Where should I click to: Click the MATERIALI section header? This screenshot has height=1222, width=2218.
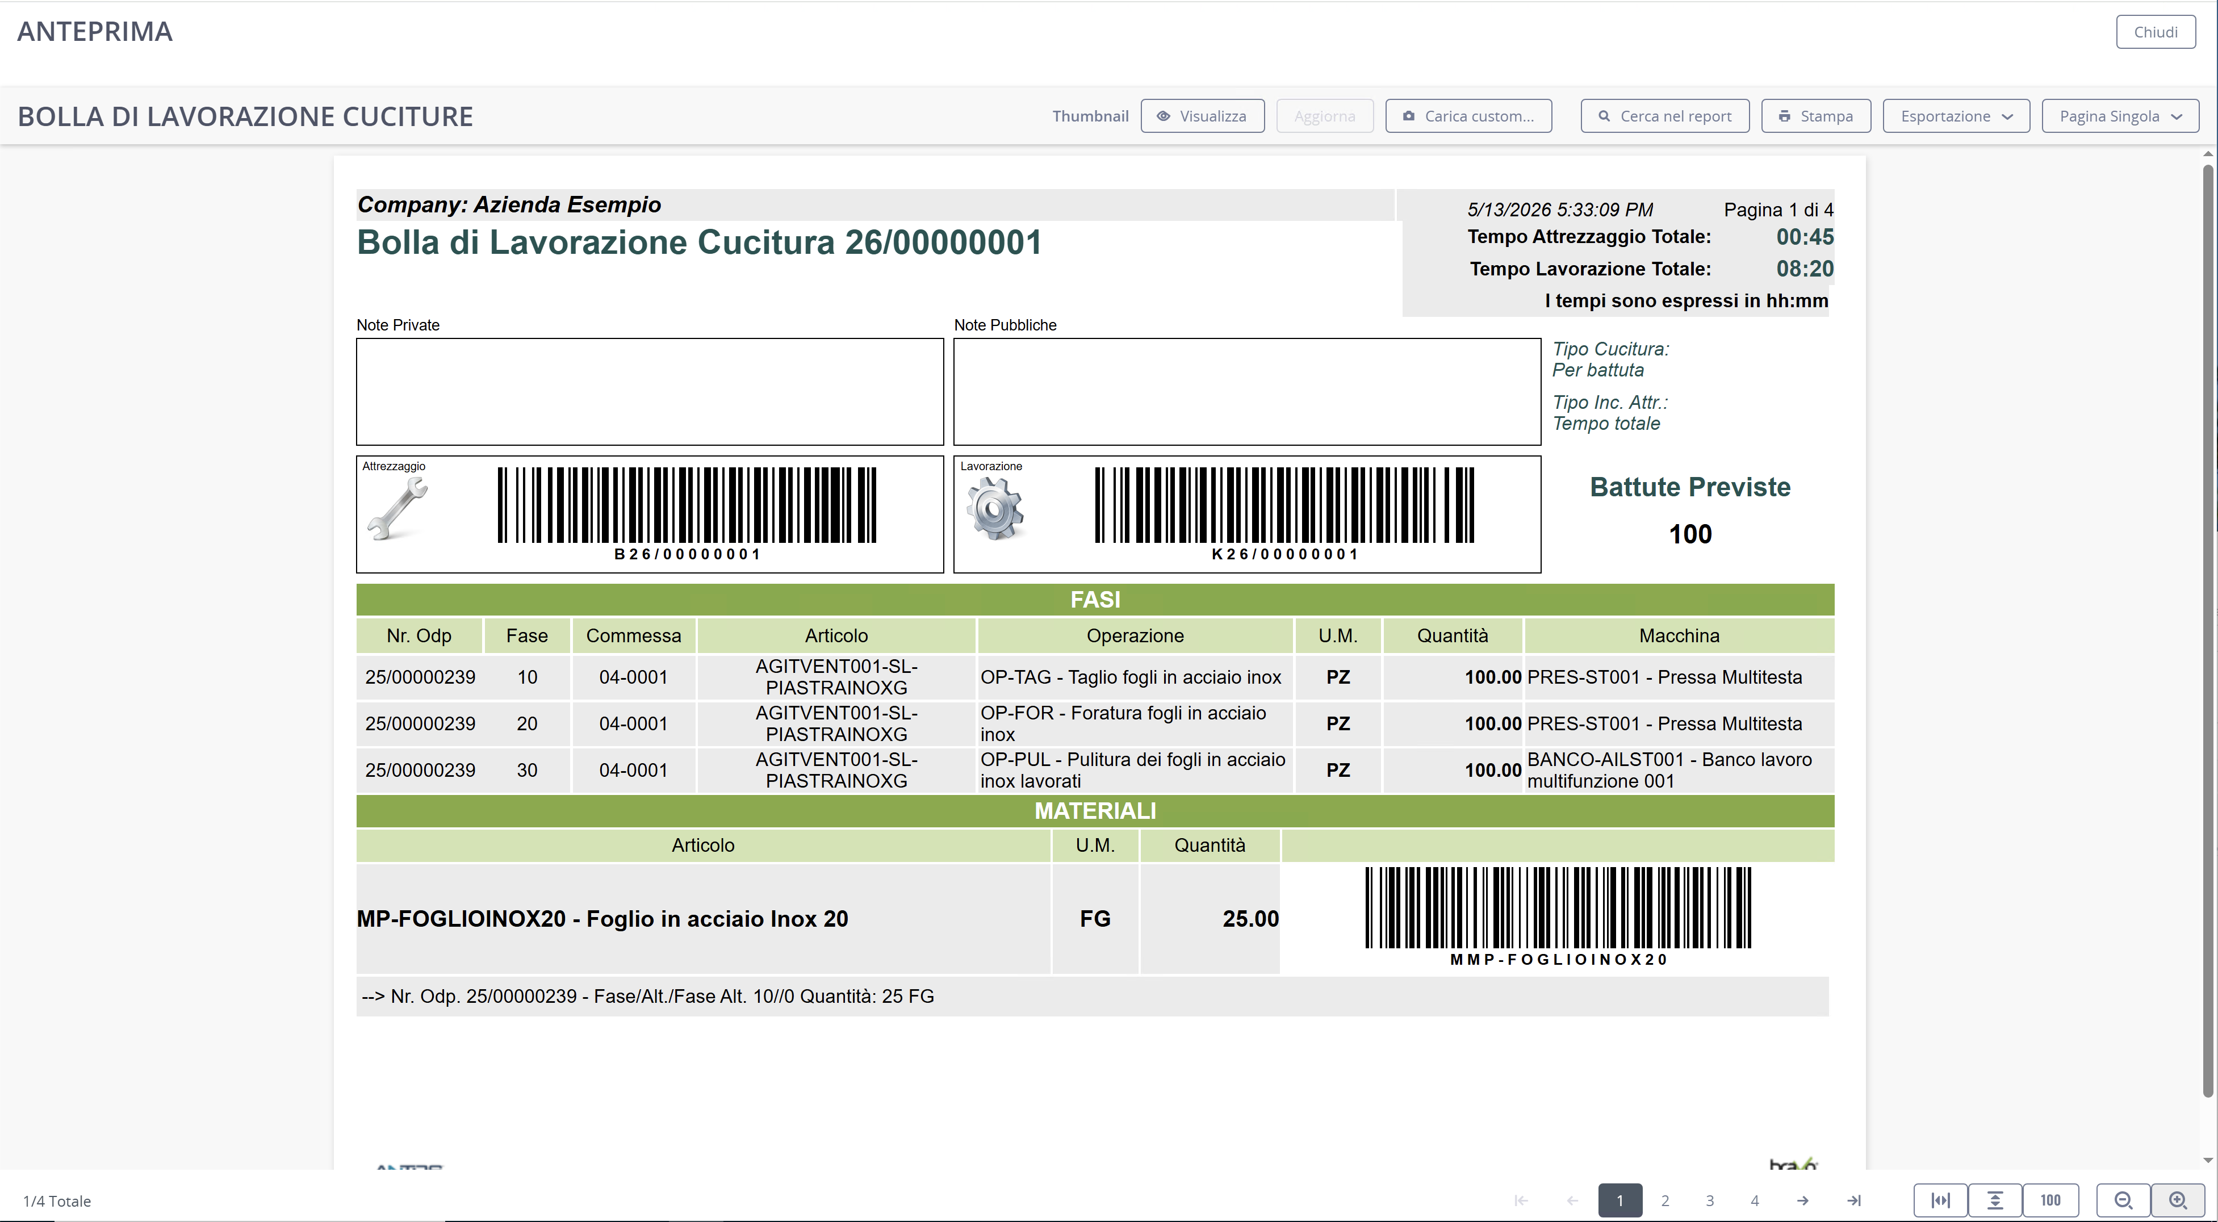pos(1095,810)
